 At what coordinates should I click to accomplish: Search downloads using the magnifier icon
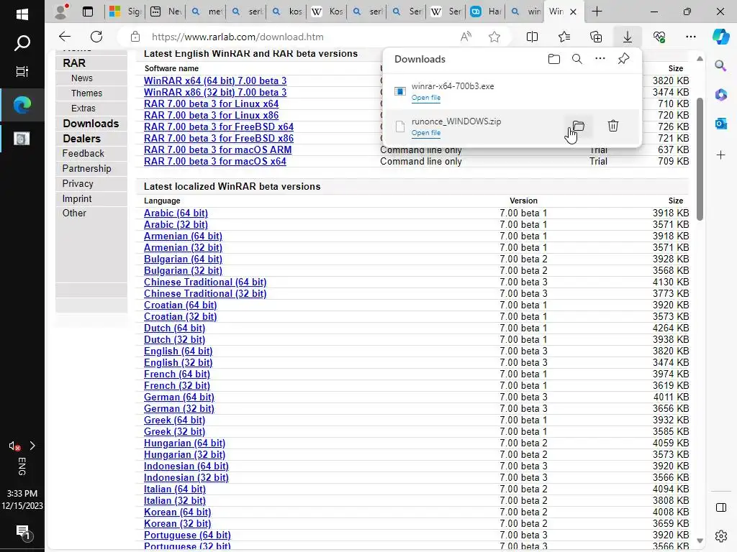click(x=577, y=59)
